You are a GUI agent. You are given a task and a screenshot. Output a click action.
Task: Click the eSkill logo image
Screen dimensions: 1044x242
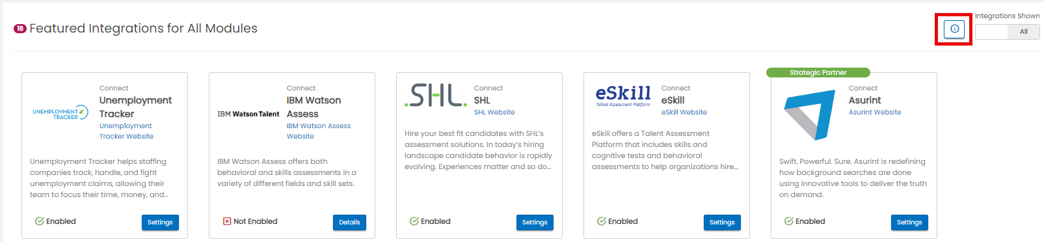pos(623,96)
